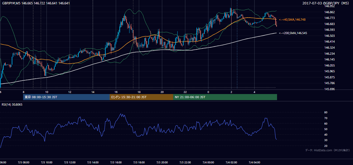
Task: Click hour tick 18 under the price chart
Action: click(x=139, y=92)
